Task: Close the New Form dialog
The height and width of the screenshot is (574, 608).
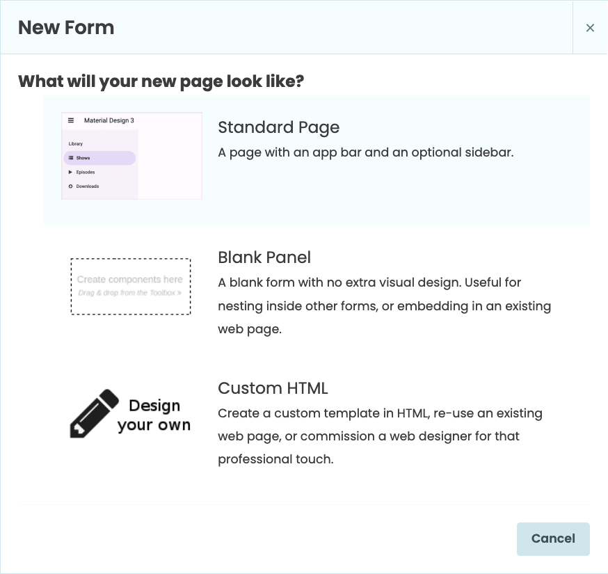Action: (591, 28)
